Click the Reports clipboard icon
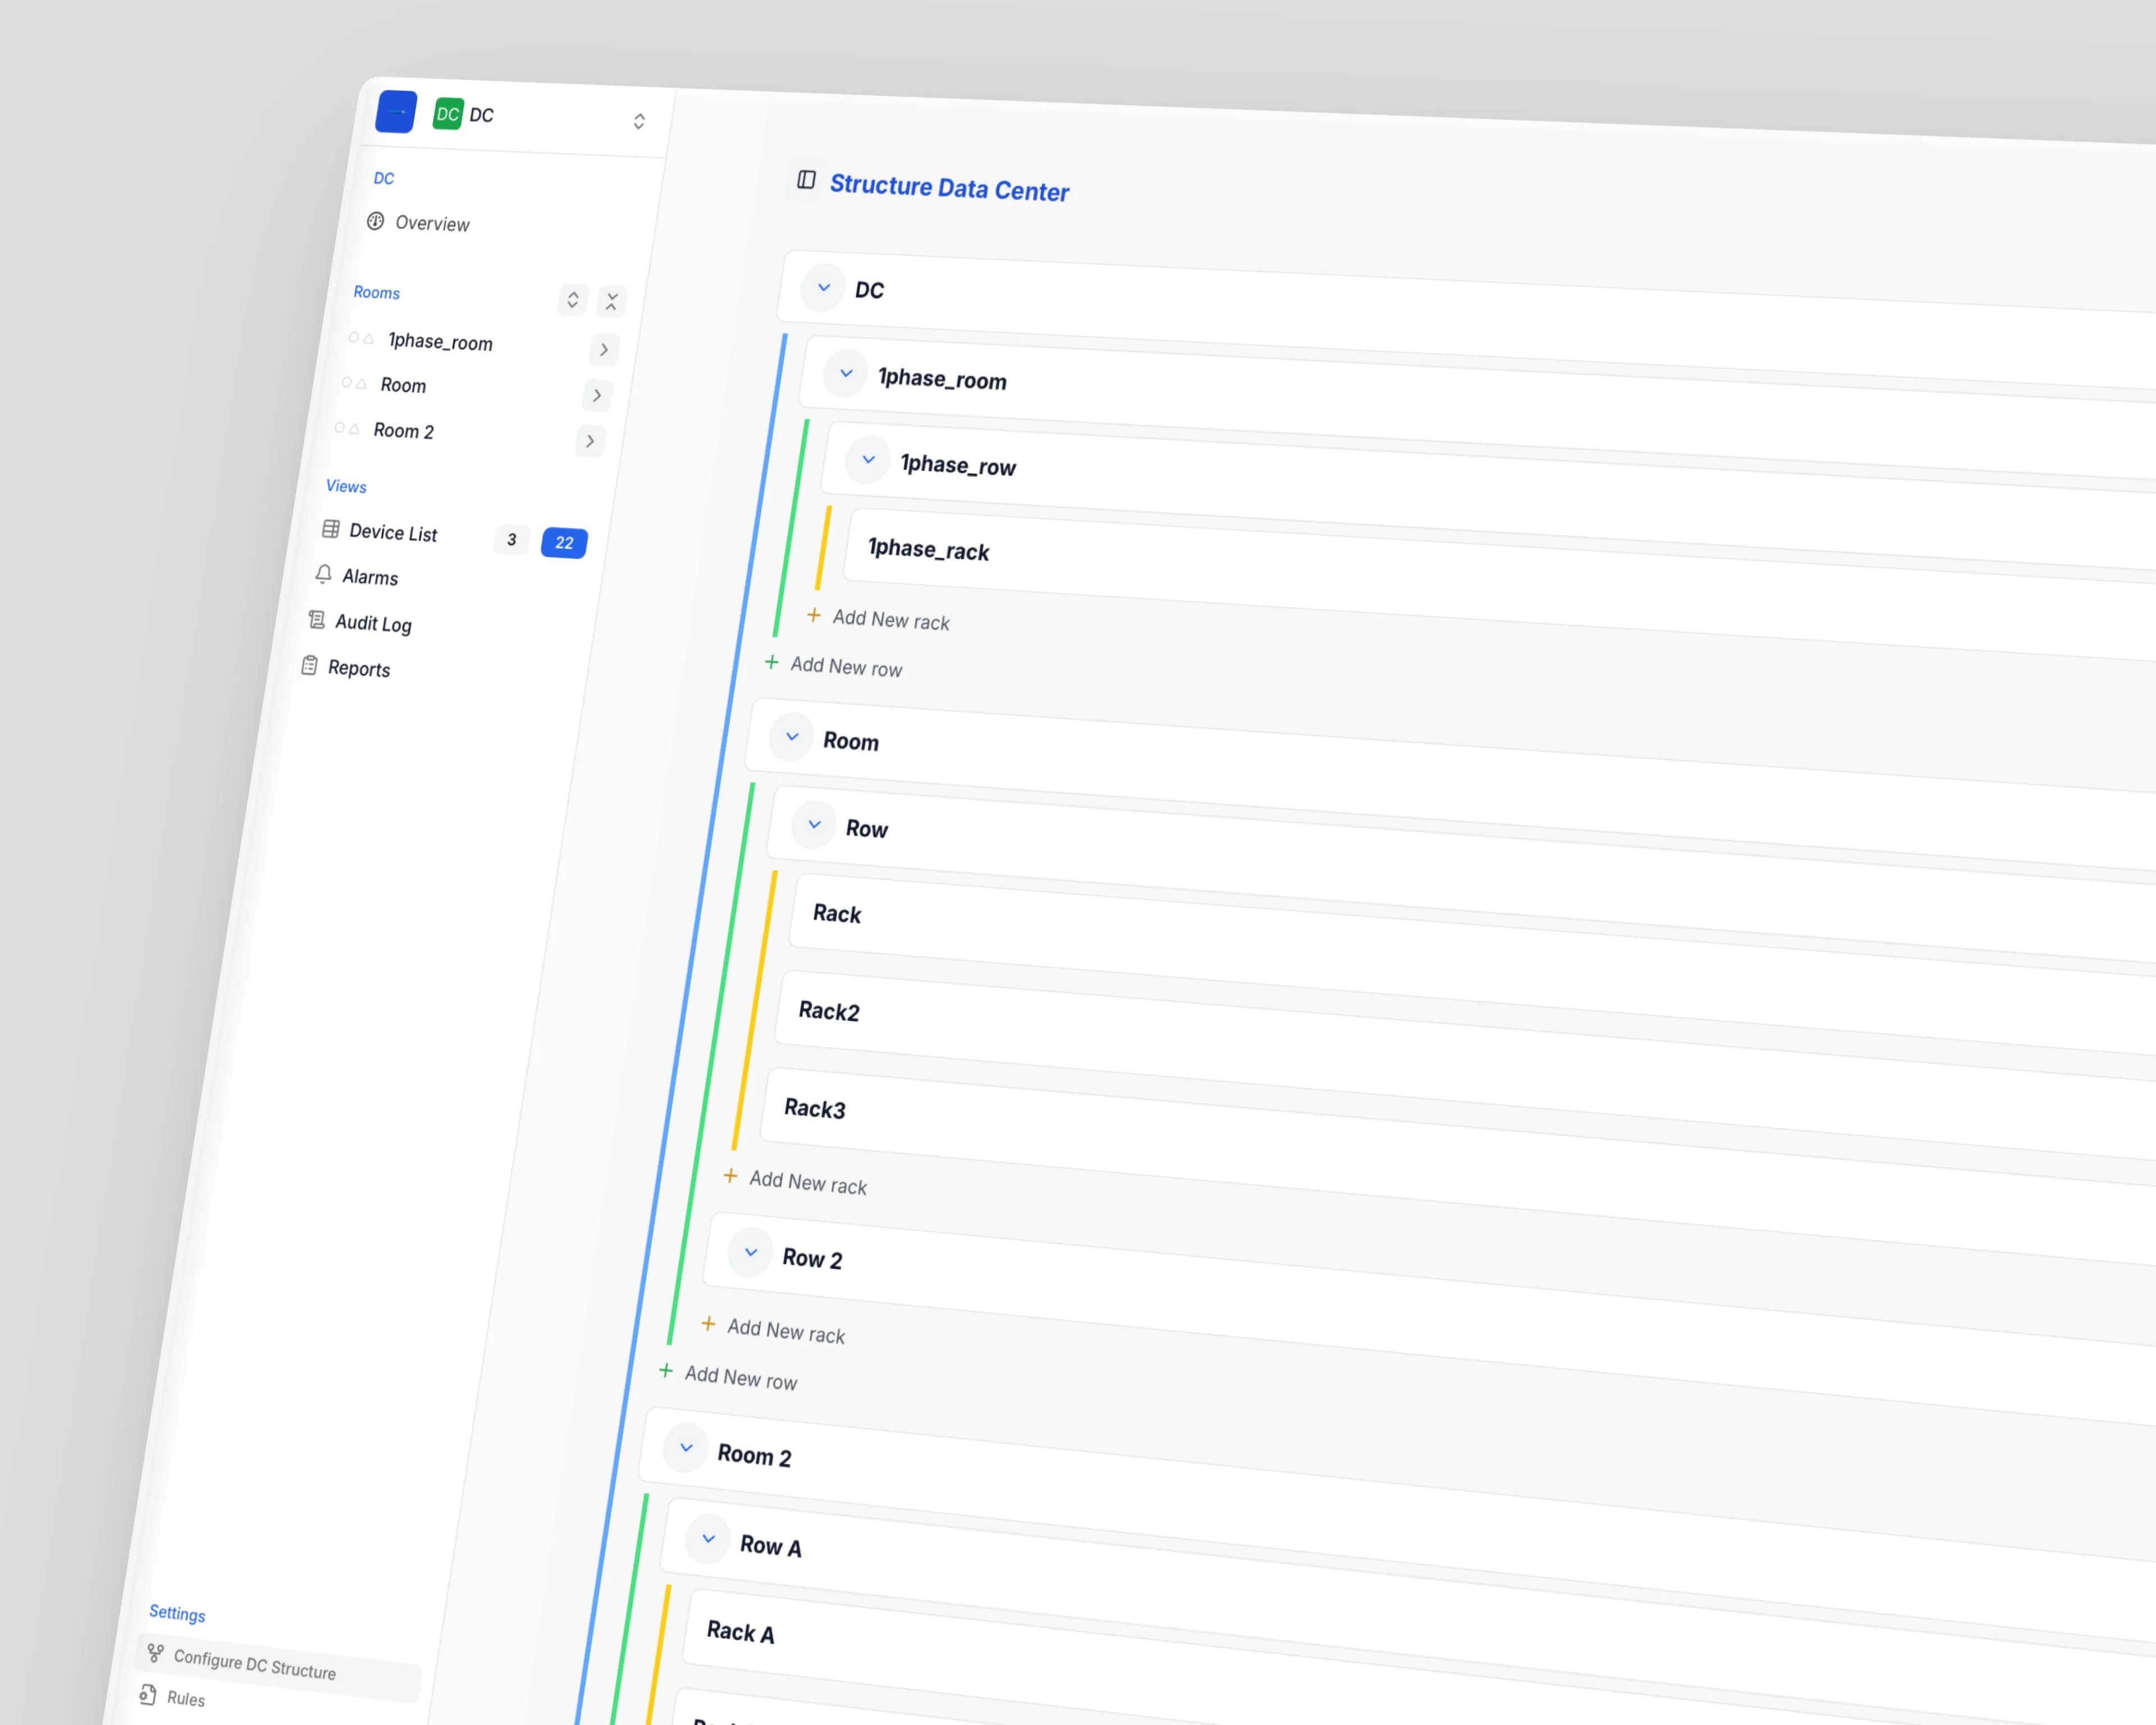Viewport: 2156px width, 1725px height. (x=310, y=665)
